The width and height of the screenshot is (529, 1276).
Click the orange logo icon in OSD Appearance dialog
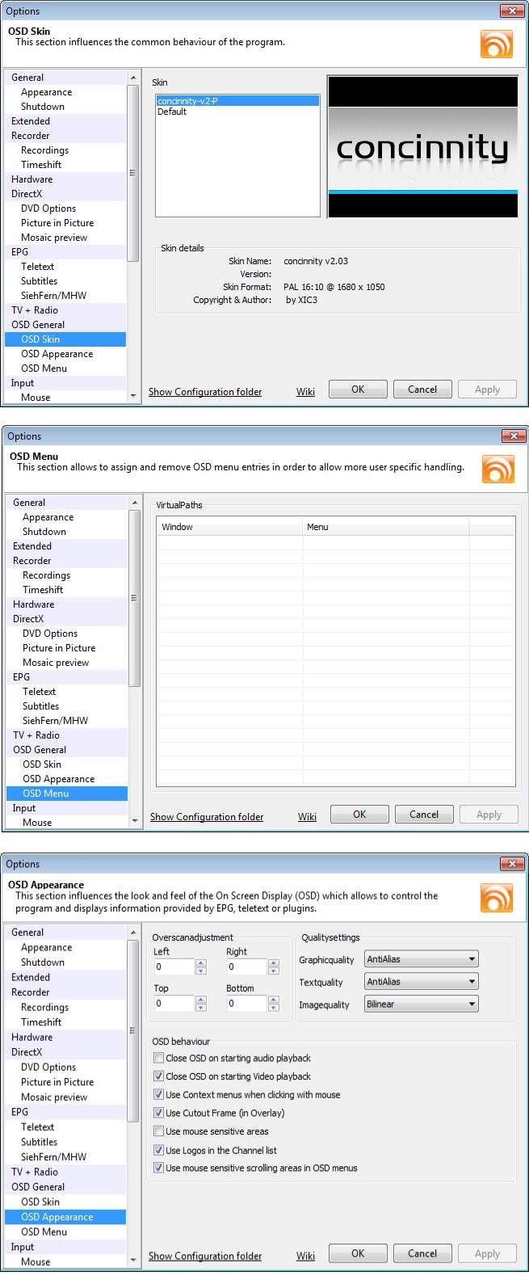496,898
